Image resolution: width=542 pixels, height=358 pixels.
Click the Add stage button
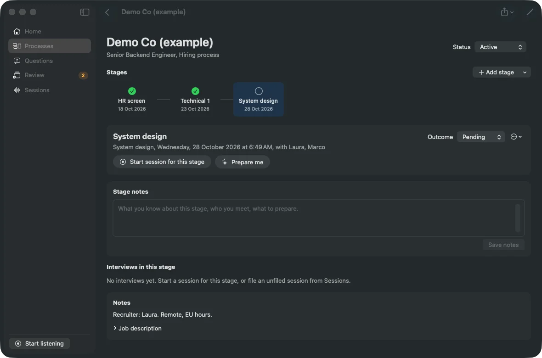pyautogui.click(x=496, y=72)
